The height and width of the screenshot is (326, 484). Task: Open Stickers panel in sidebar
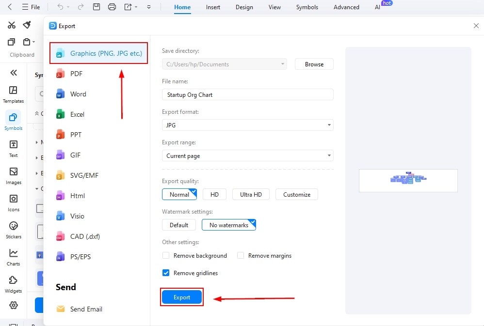[13, 231]
